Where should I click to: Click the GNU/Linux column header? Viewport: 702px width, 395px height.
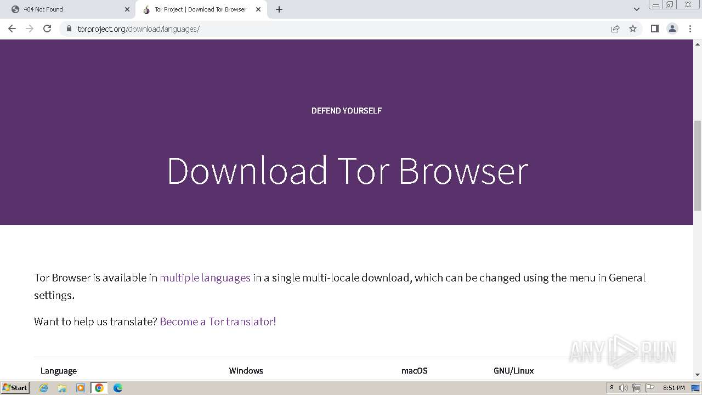pyautogui.click(x=513, y=371)
